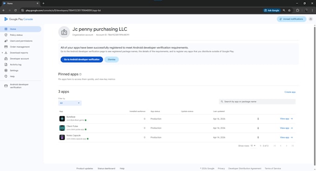The image size is (316, 171).
Task: Pin the Notes Capsule app
Action: tap(258, 138)
